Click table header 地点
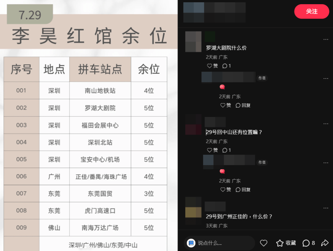 (54, 69)
